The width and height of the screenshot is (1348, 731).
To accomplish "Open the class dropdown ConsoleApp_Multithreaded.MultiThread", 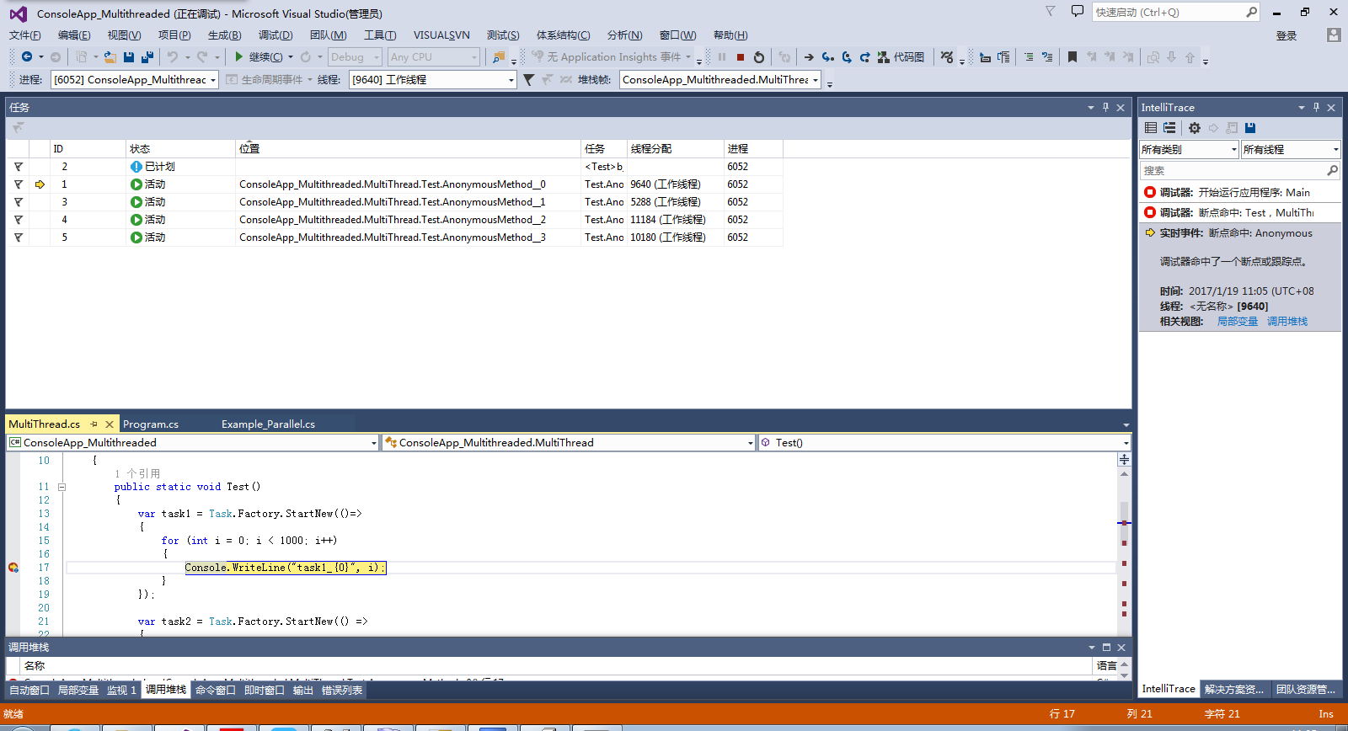I will (569, 443).
